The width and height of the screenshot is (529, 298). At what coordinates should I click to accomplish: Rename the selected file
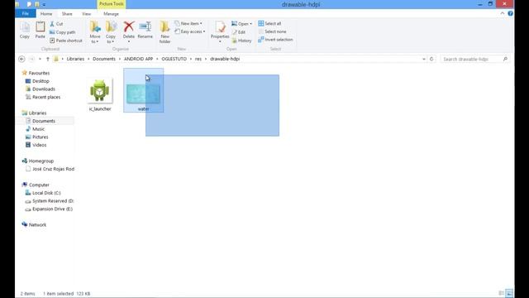coord(145,30)
